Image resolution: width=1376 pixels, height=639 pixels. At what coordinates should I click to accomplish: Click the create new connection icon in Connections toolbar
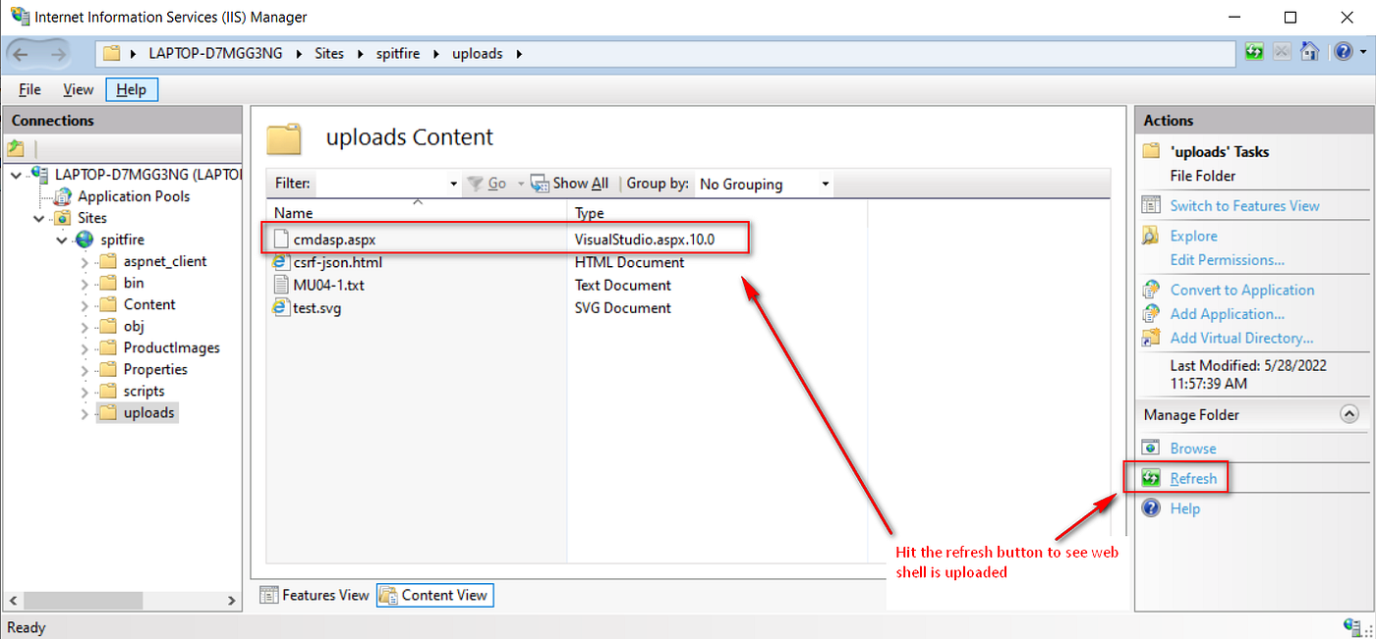click(x=16, y=149)
